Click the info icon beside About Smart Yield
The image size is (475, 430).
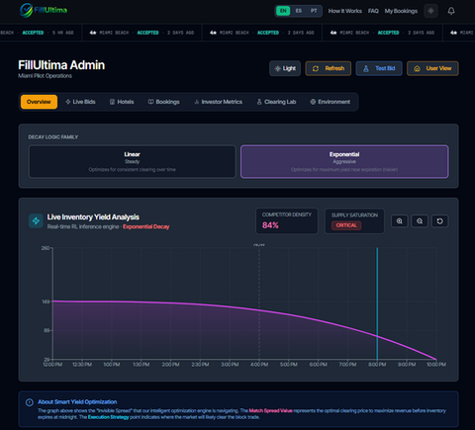[30, 402]
